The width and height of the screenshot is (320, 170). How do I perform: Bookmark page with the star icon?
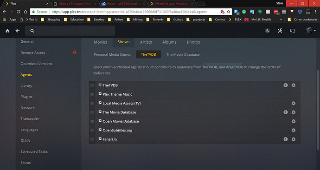click(228, 12)
